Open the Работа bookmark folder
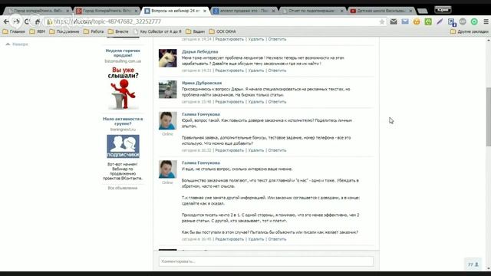This screenshot has height=276, width=491. pos(94,31)
